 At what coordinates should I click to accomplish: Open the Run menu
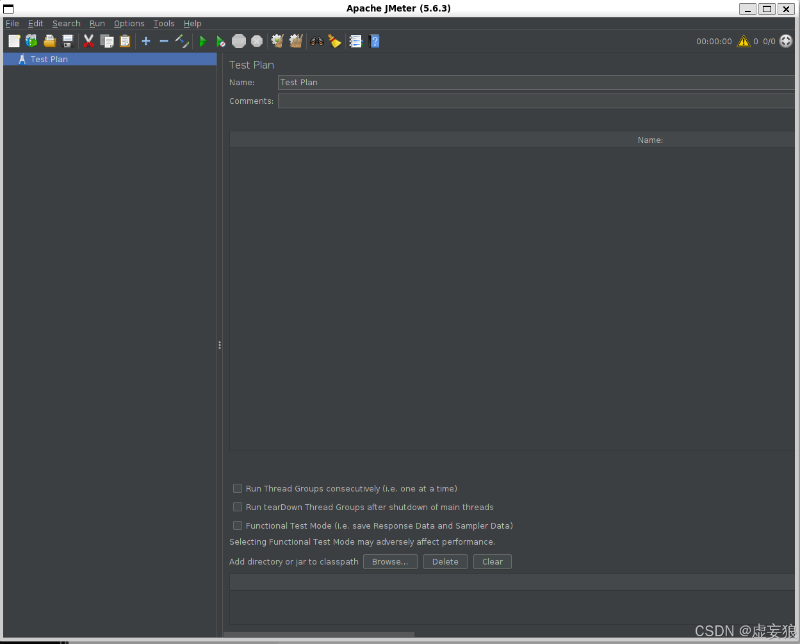(97, 23)
